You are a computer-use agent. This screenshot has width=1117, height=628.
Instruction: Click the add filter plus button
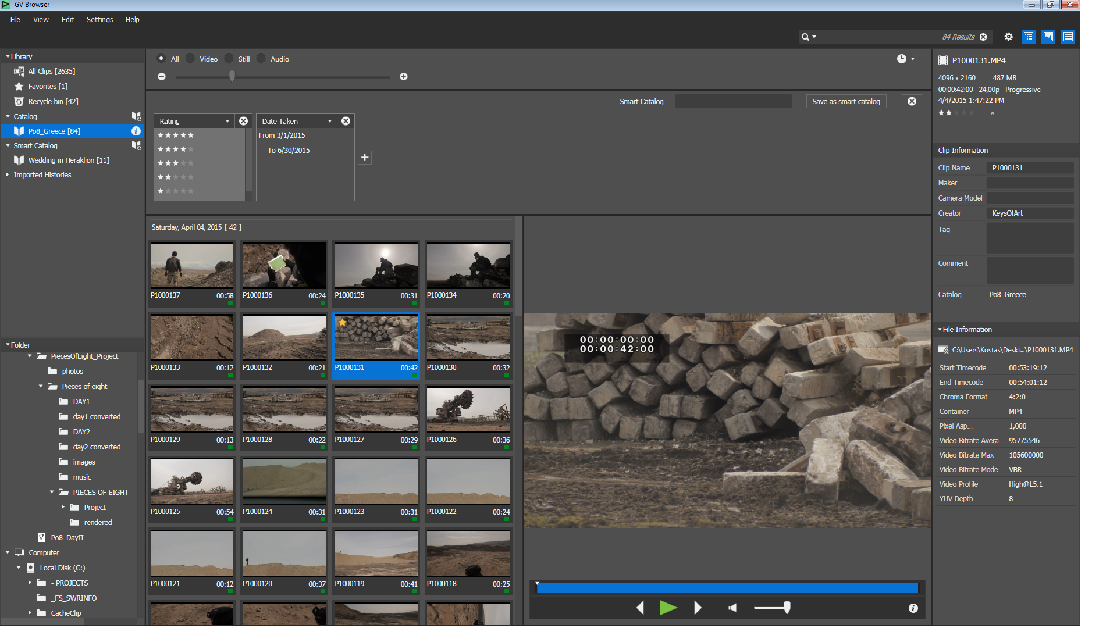[365, 158]
